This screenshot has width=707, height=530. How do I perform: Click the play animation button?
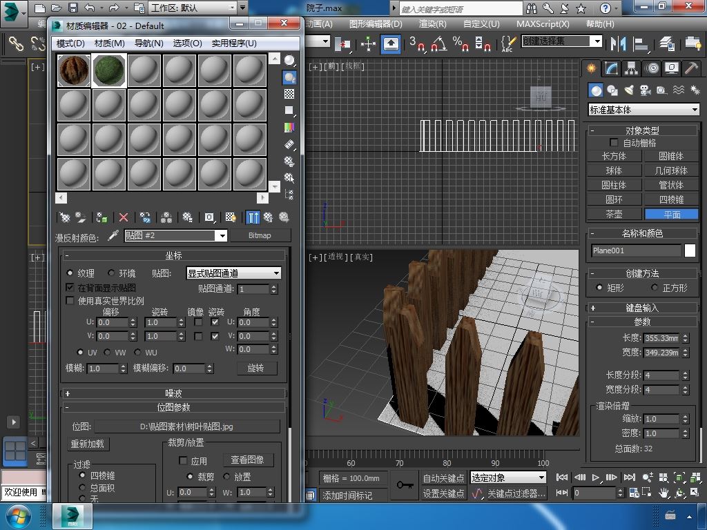click(x=596, y=478)
